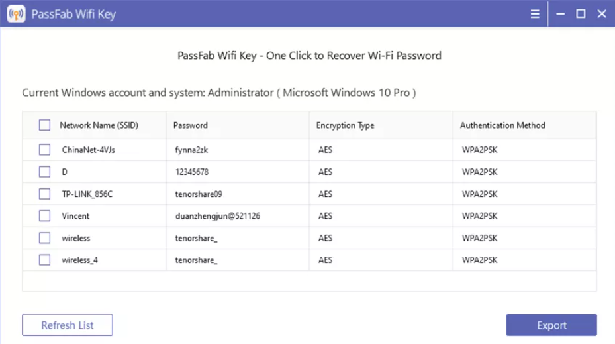Screen dimensions: 615x344
Task: Select the Vincent password cell duanzhengjun@521126
Action: (x=218, y=216)
